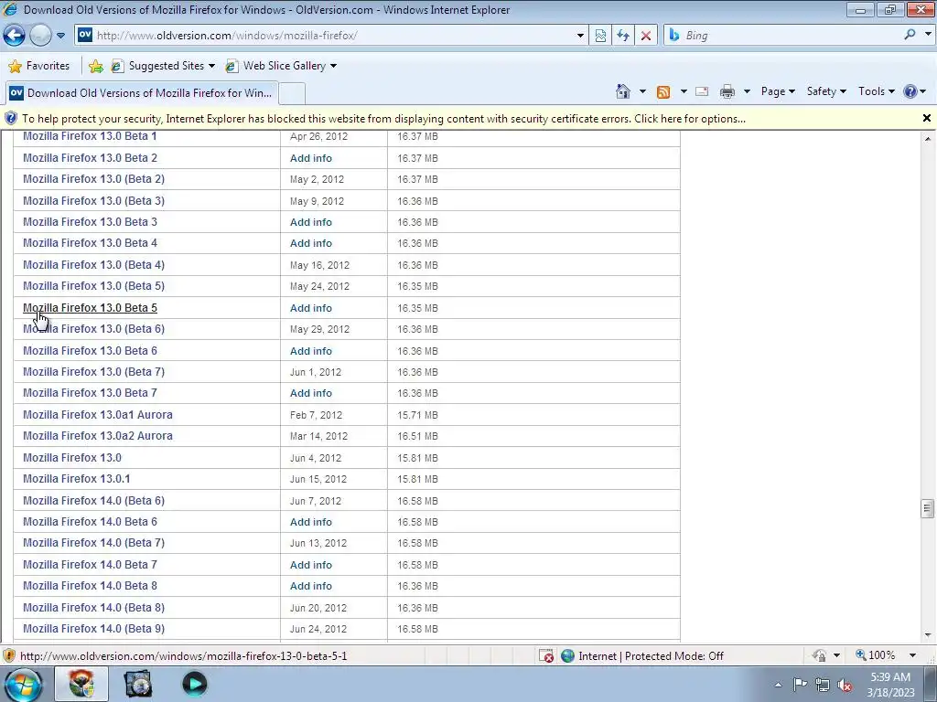Click Add to Favorites Bar icon
The height and width of the screenshot is (702, 937).
95,66
